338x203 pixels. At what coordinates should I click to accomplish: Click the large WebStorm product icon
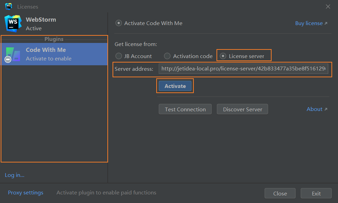coord(13,24)
